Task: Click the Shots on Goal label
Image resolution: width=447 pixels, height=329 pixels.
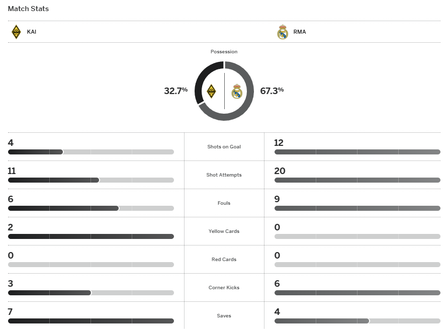Action: point(224,147)
